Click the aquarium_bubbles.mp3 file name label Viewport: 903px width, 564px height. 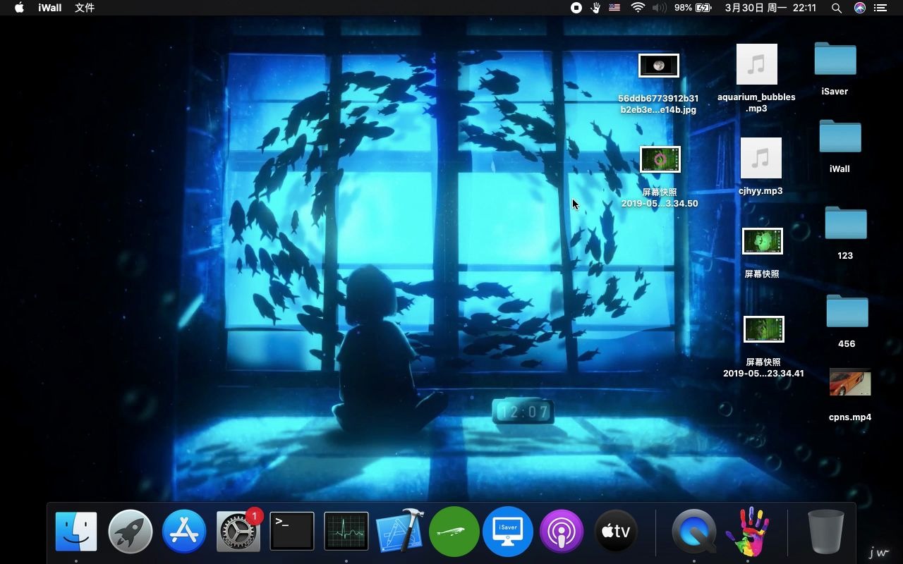[x=757, y=103]
